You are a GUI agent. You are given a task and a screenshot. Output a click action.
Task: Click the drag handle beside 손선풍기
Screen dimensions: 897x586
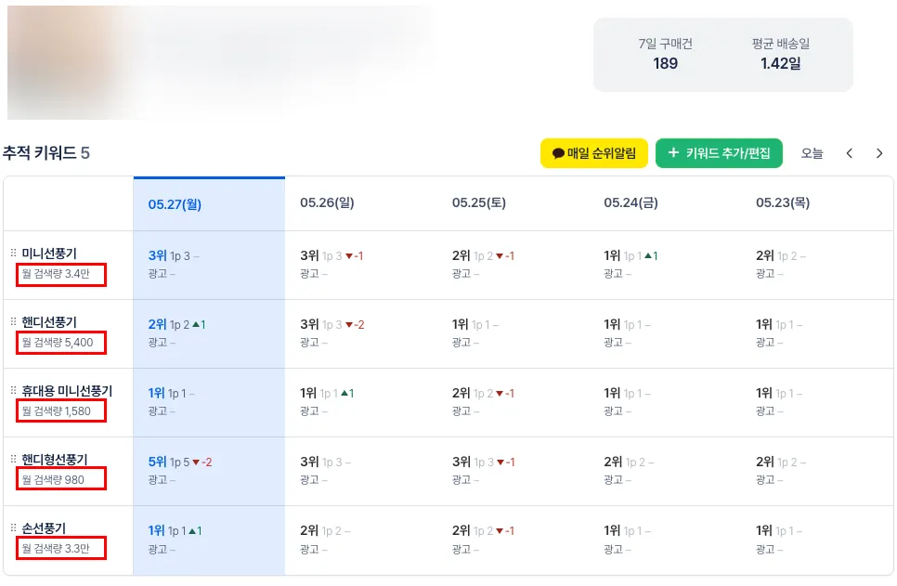[x=13, y=528]
